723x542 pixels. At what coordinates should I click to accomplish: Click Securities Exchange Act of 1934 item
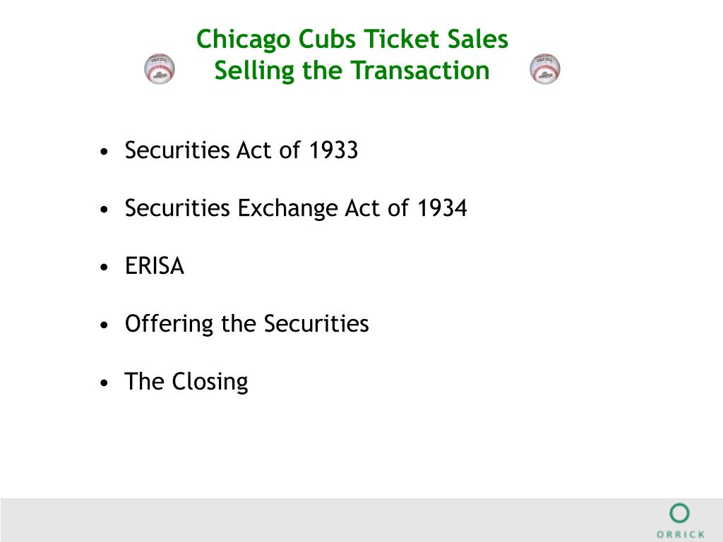point(296,208)
